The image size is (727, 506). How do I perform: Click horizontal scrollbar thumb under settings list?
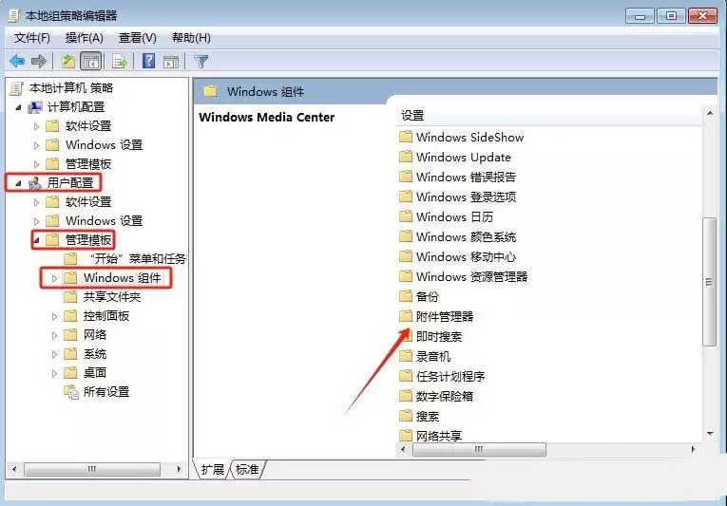[479, 449]
